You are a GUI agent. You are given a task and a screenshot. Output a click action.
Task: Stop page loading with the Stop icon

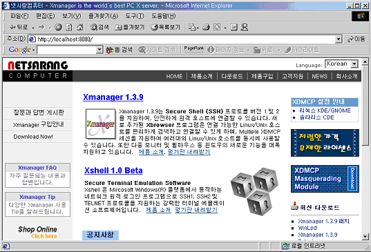(58, 28)
